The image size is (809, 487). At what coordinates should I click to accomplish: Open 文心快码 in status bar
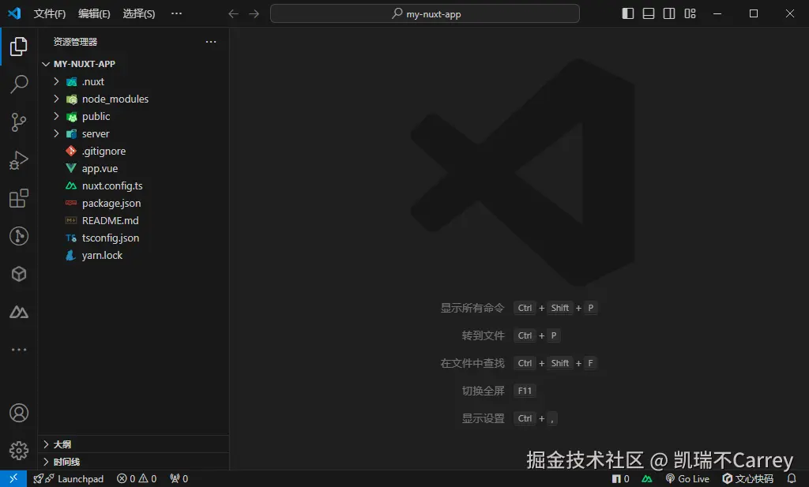(x=747, y=479)
